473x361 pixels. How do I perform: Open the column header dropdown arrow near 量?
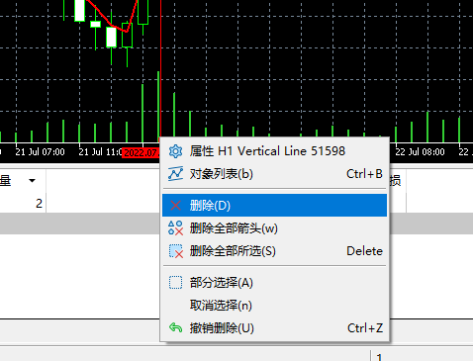32,180
